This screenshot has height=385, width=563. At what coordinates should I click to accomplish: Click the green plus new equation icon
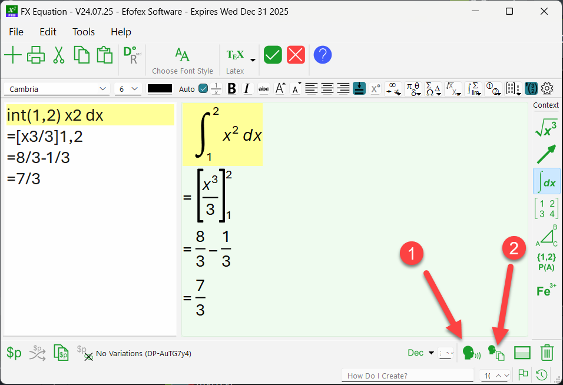[13, 55]
